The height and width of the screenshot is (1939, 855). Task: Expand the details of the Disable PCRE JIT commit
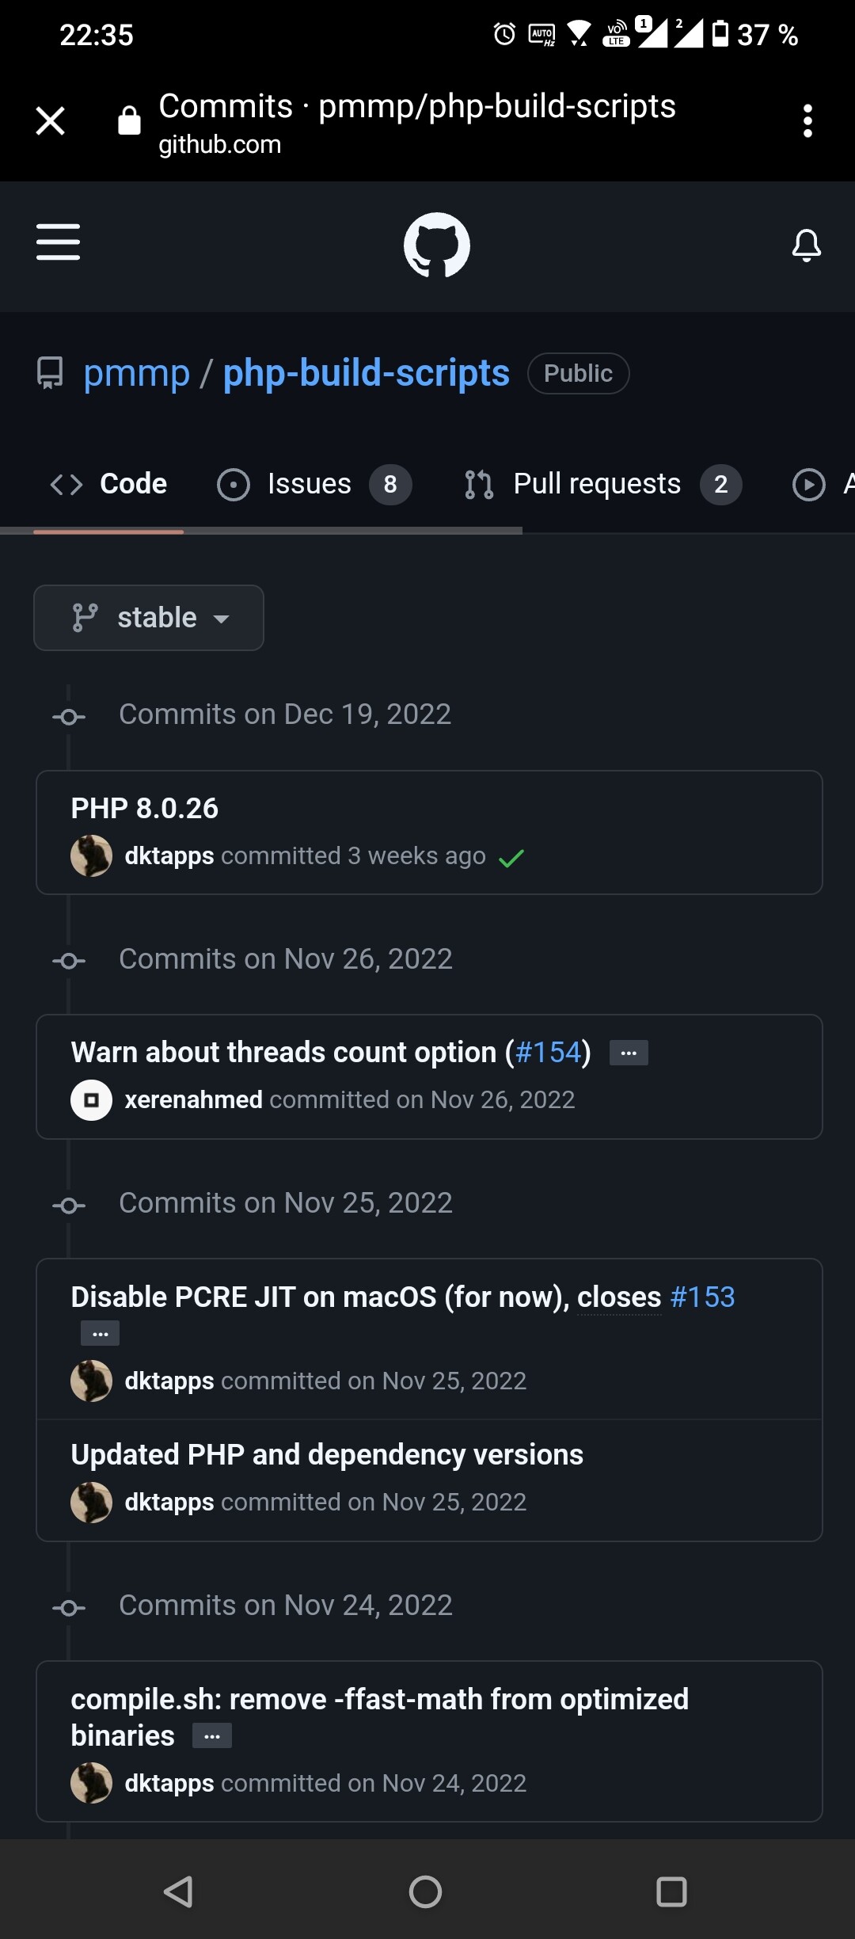(100, 1333)
